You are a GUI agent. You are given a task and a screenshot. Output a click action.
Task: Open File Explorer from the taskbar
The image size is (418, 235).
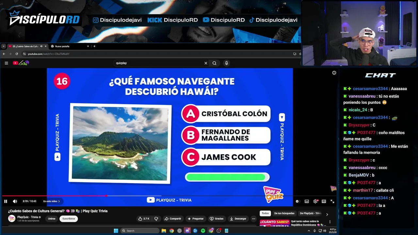[164, 231]
